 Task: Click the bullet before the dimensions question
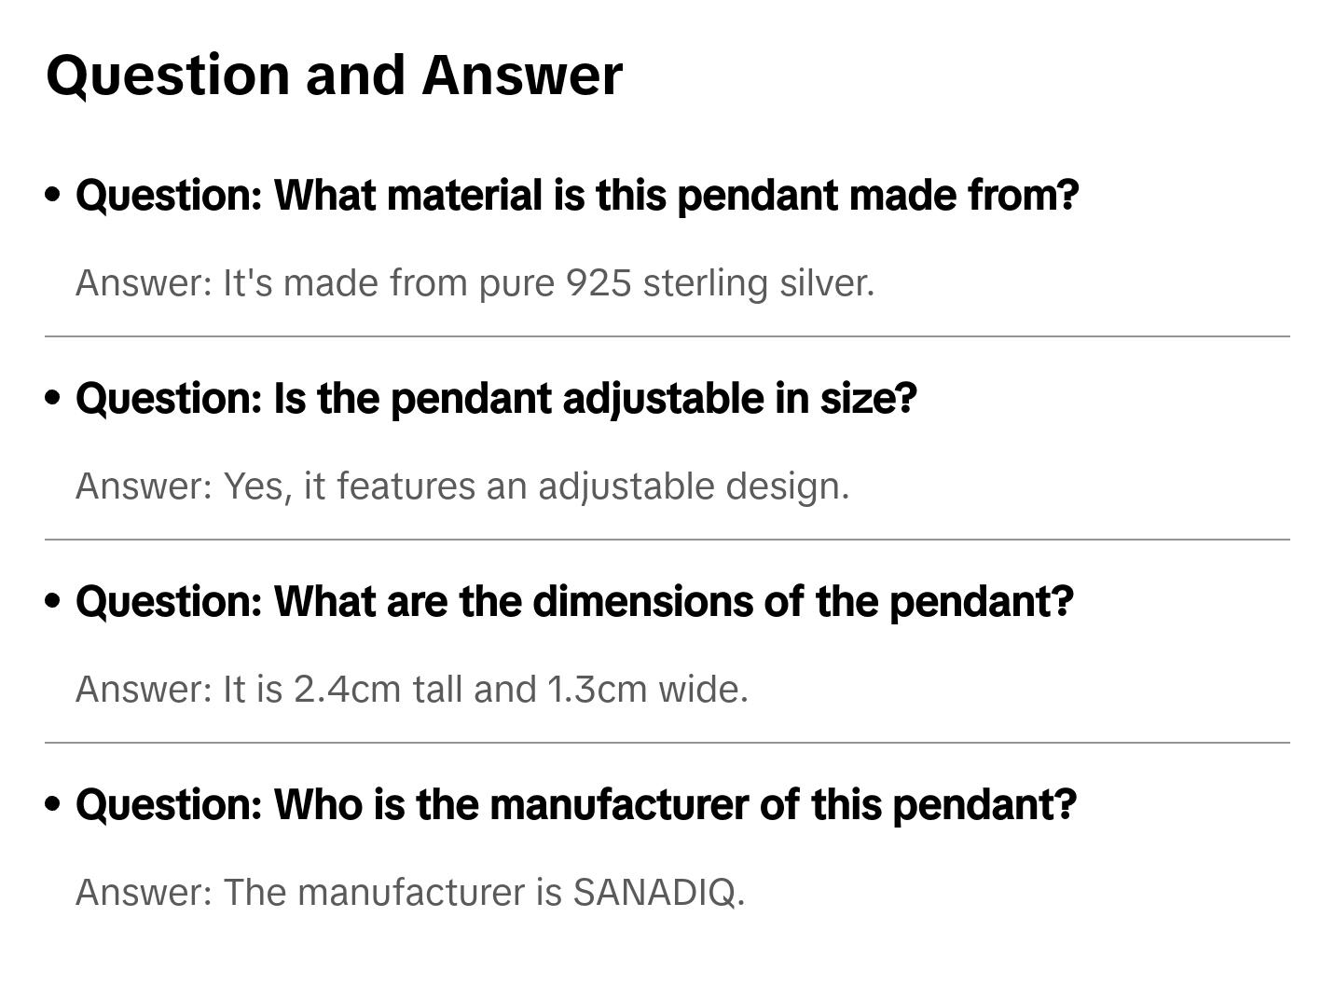coord(53,601)
